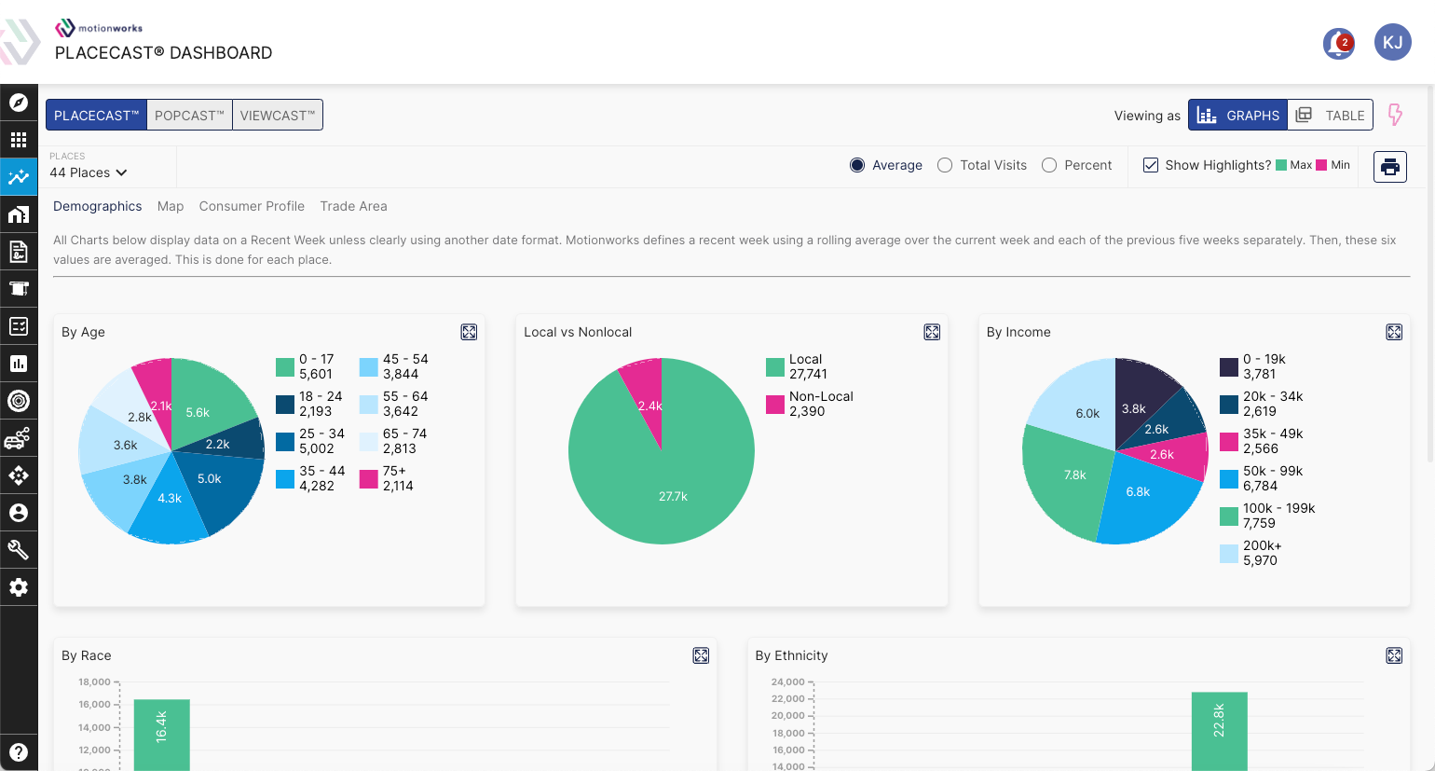Expand the By Income chart fullscreen

coord(1394,332)
